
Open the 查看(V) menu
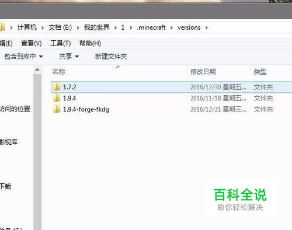point(32,43)
